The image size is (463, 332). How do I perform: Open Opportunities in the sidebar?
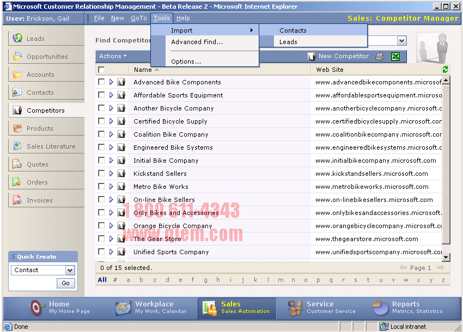(46, 57)
